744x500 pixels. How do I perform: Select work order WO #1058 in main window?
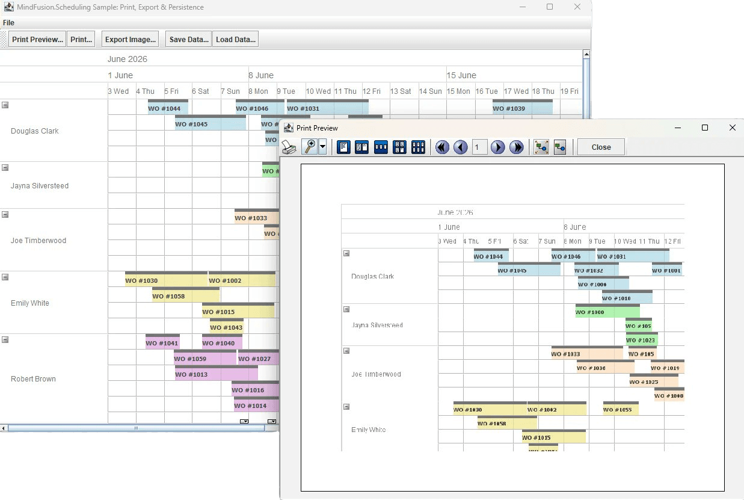coord(186,296)
